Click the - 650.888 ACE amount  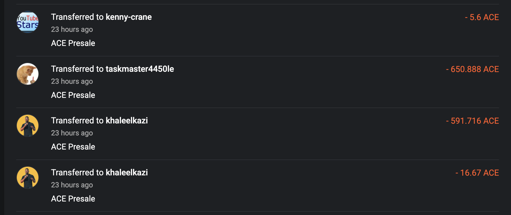(x=472, y=69)
